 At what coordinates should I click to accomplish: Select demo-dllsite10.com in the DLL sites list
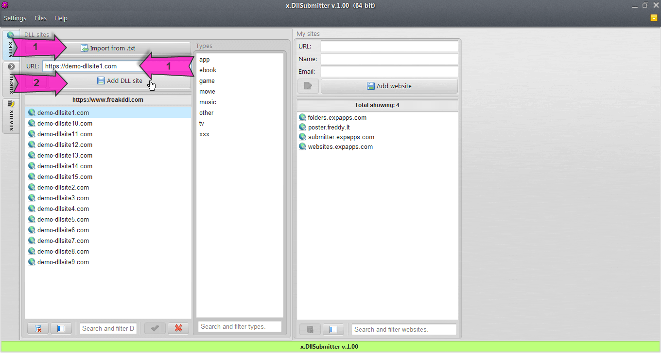click(x=65, y=123)
